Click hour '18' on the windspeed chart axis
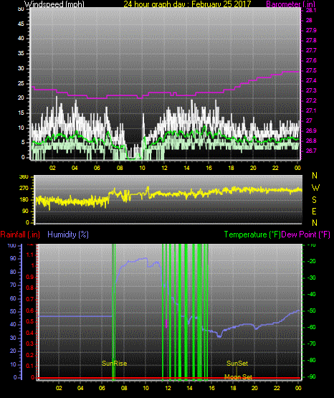This screenshot has height=398, width=334. pos(231,168)
